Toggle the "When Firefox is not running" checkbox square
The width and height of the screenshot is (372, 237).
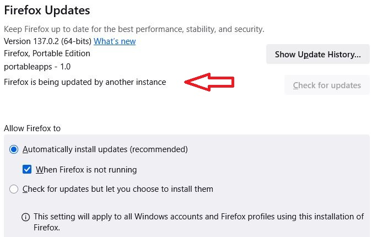(x=27, y=170)
